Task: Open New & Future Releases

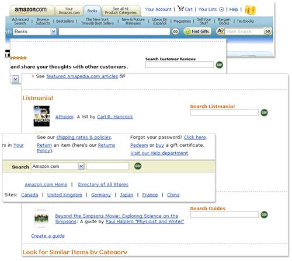Action: coord(133,21)
